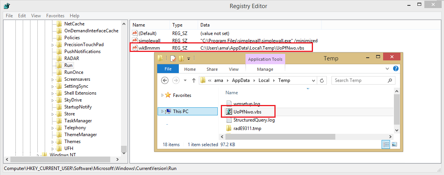Click the blue File button in Temp window

[168, 69]
